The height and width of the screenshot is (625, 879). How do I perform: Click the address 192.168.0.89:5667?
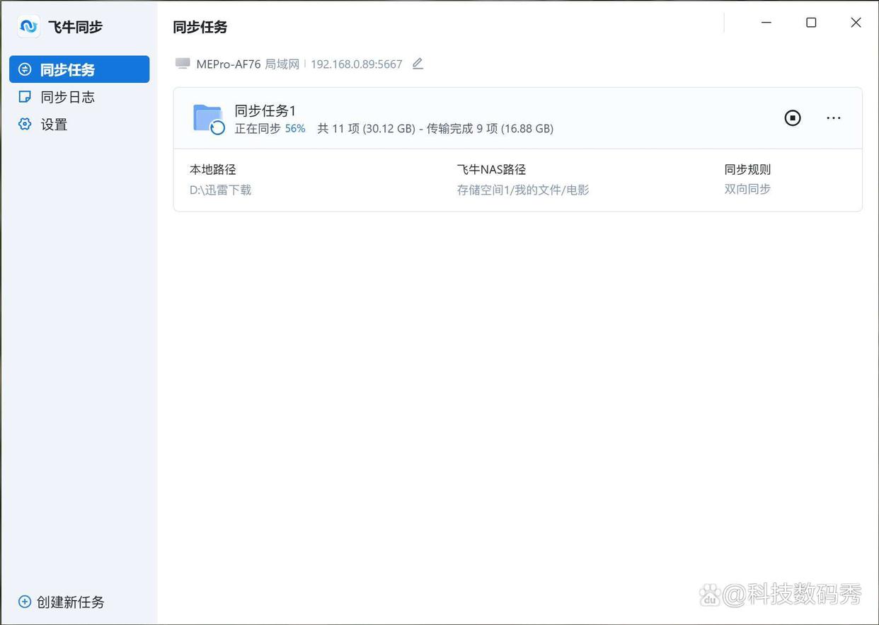tap(357, 64)
